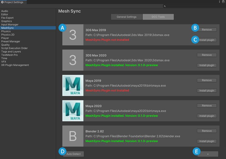Select Quality settings category
This screenshot has width=226, height=159.
28,45
